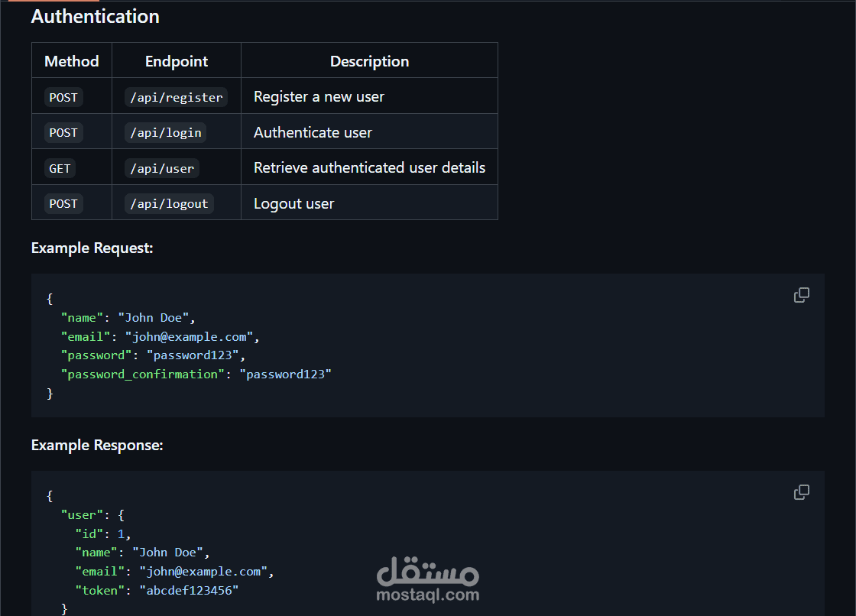Click the Description column header
This screenshot has width=856, height=616.
pyautogui.click(x=369, y=61)
